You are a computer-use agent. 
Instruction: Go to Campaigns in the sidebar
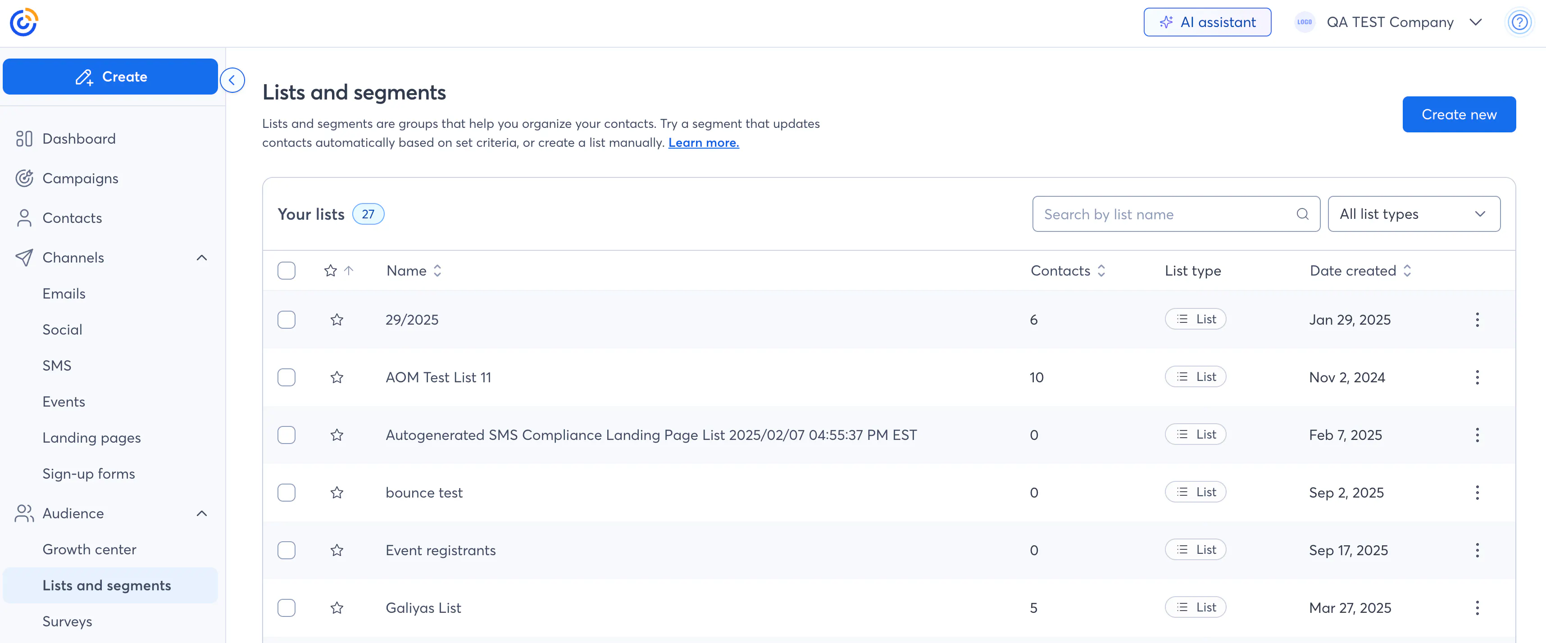point(80,178)
